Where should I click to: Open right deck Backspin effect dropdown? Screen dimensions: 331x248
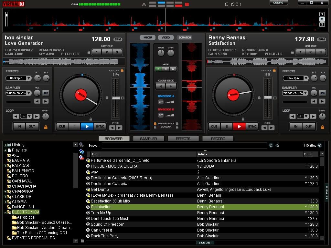tap(306, 78)
